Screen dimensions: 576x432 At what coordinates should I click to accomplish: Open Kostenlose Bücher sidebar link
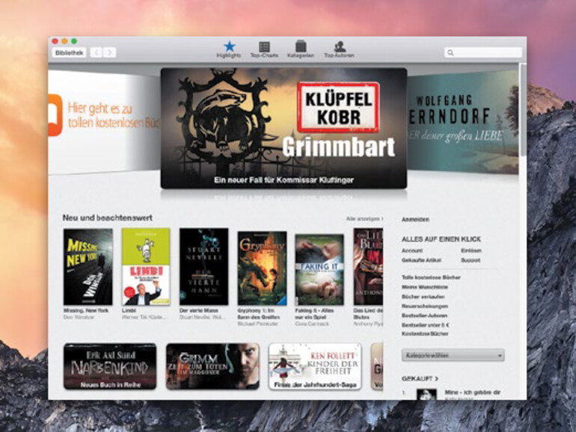pyautogui.click(x=425, y=334)
